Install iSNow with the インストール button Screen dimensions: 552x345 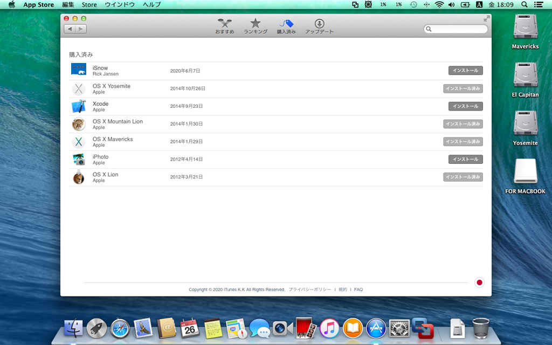pyautogui.click(x=465, y=71)
